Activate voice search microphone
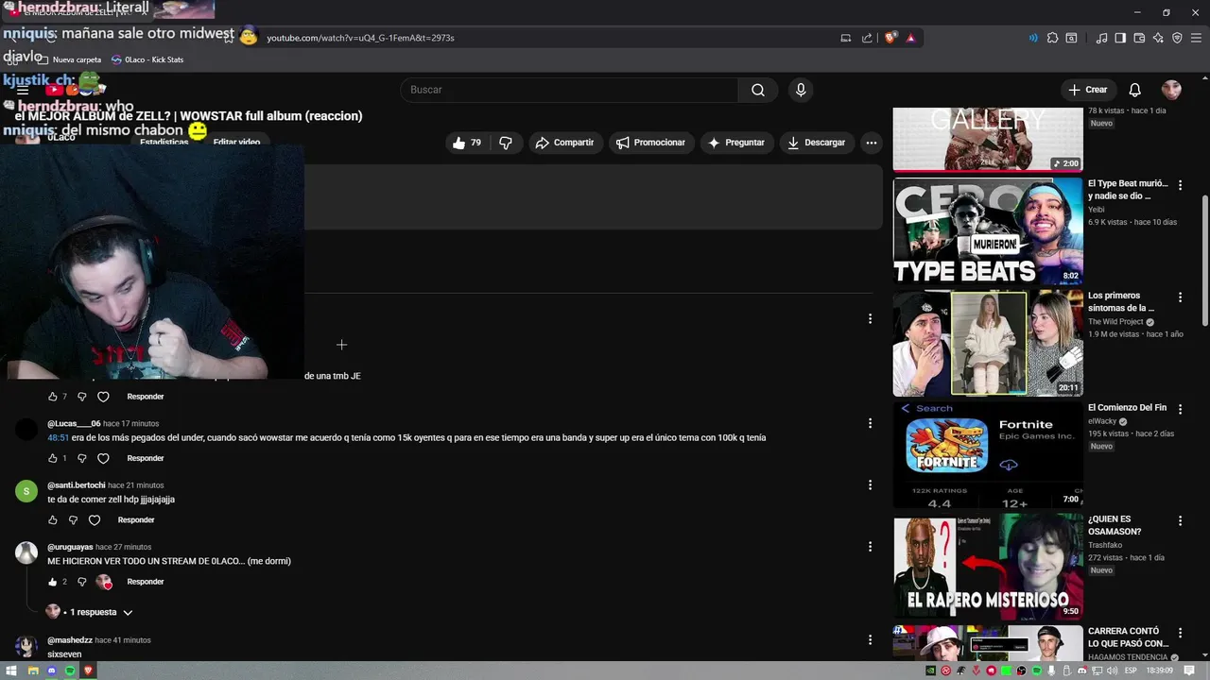 pos(801,90)
